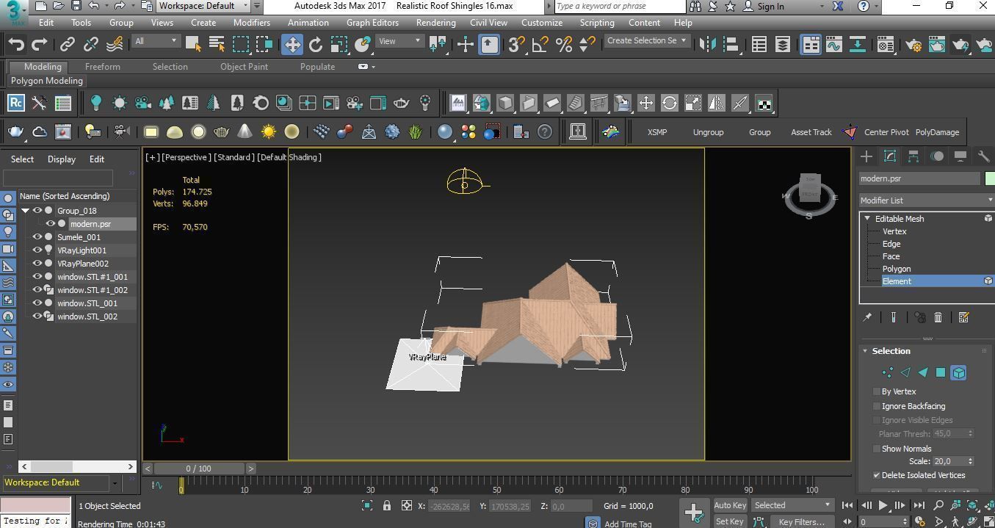Select Vertex sub-object selection icon
The height and width of the screenshot is (528, 995).
[x=888, y=373]
